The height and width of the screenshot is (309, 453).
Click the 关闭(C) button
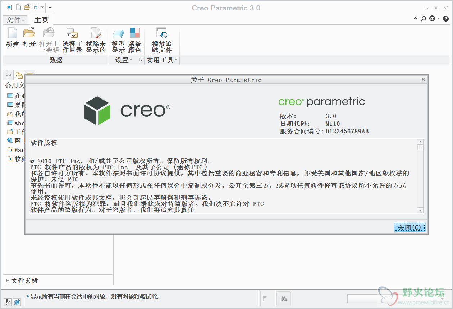409,227
